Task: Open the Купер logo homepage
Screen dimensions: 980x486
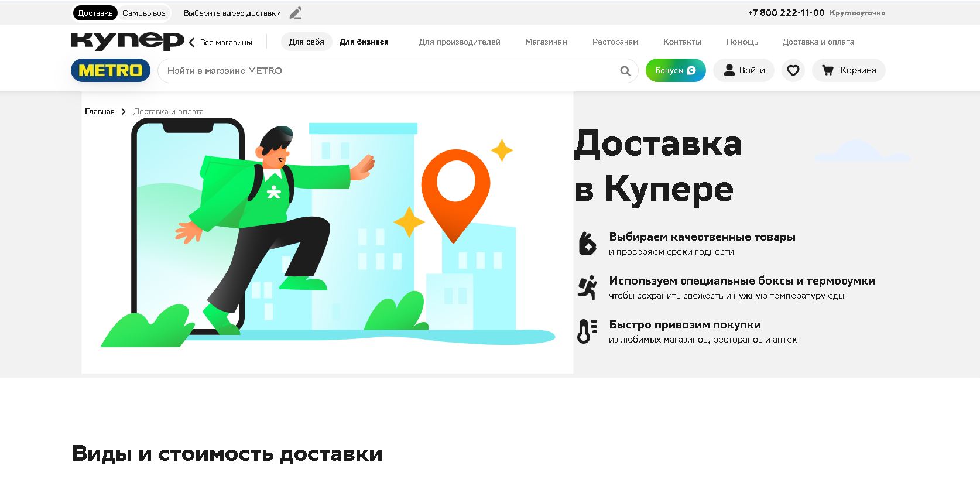Action: (x=127, y=40)
